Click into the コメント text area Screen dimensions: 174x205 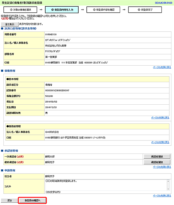(106, 185)
